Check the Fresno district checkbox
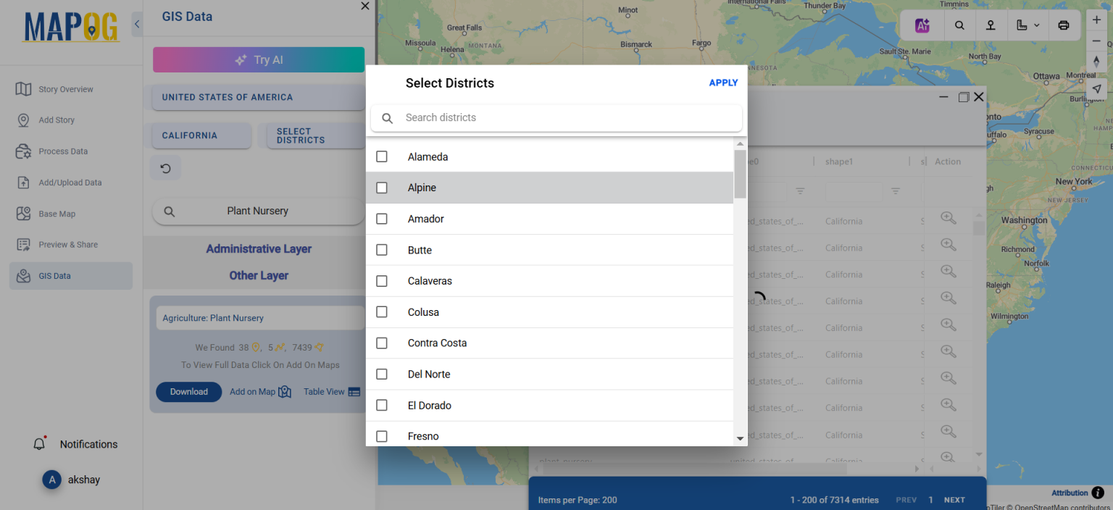 (382, 435)
